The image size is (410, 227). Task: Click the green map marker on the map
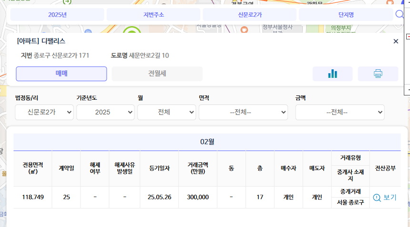(x=132, y=29)
